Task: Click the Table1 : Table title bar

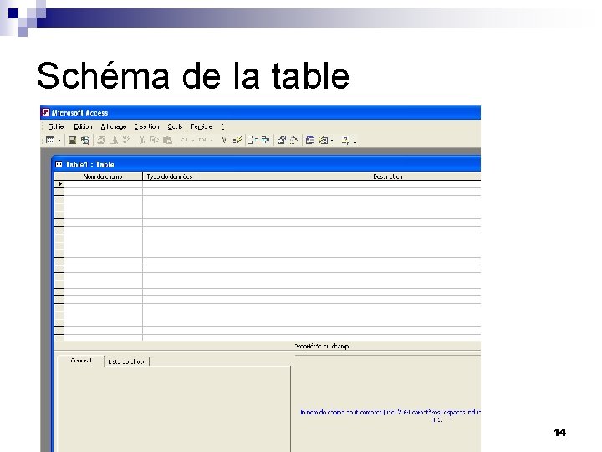Action: tap(266, 164)
